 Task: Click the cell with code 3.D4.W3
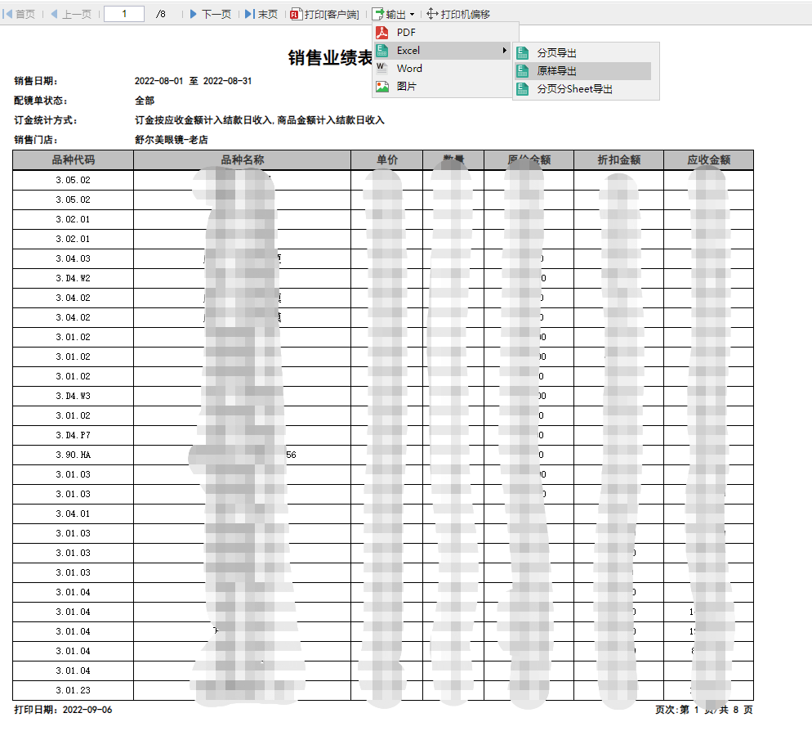pos(73,396)
